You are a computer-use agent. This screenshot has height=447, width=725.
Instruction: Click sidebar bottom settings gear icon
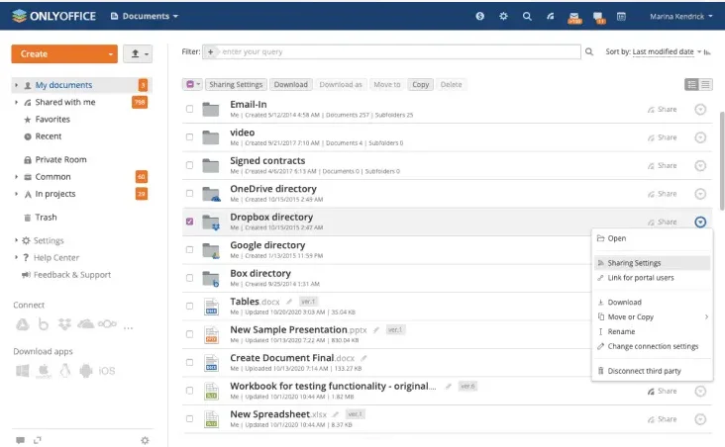point(145,440)
